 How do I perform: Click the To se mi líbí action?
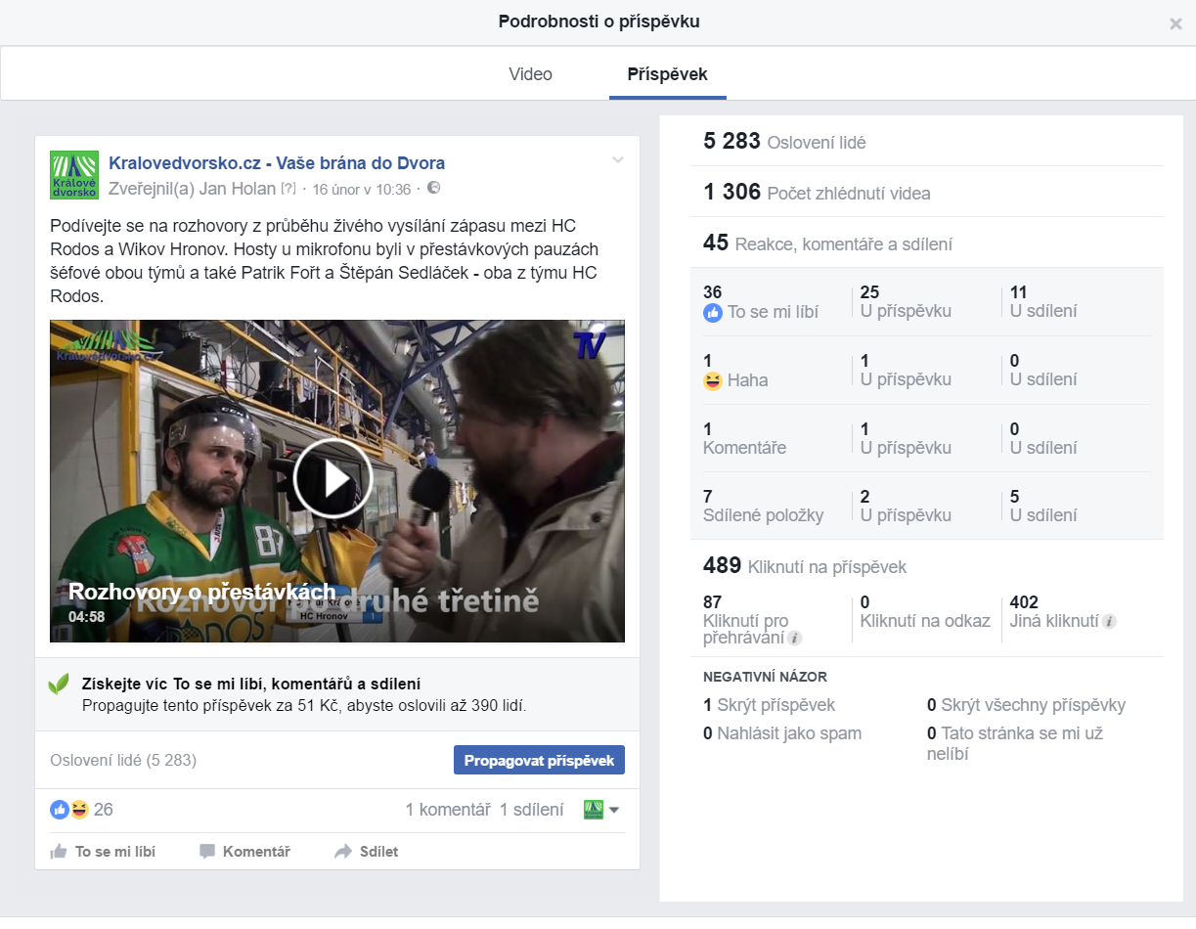point(103,852)
